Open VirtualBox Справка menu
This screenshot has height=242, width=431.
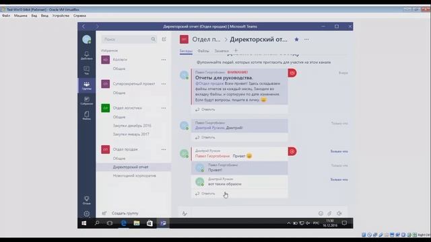[x=79, y=15]
